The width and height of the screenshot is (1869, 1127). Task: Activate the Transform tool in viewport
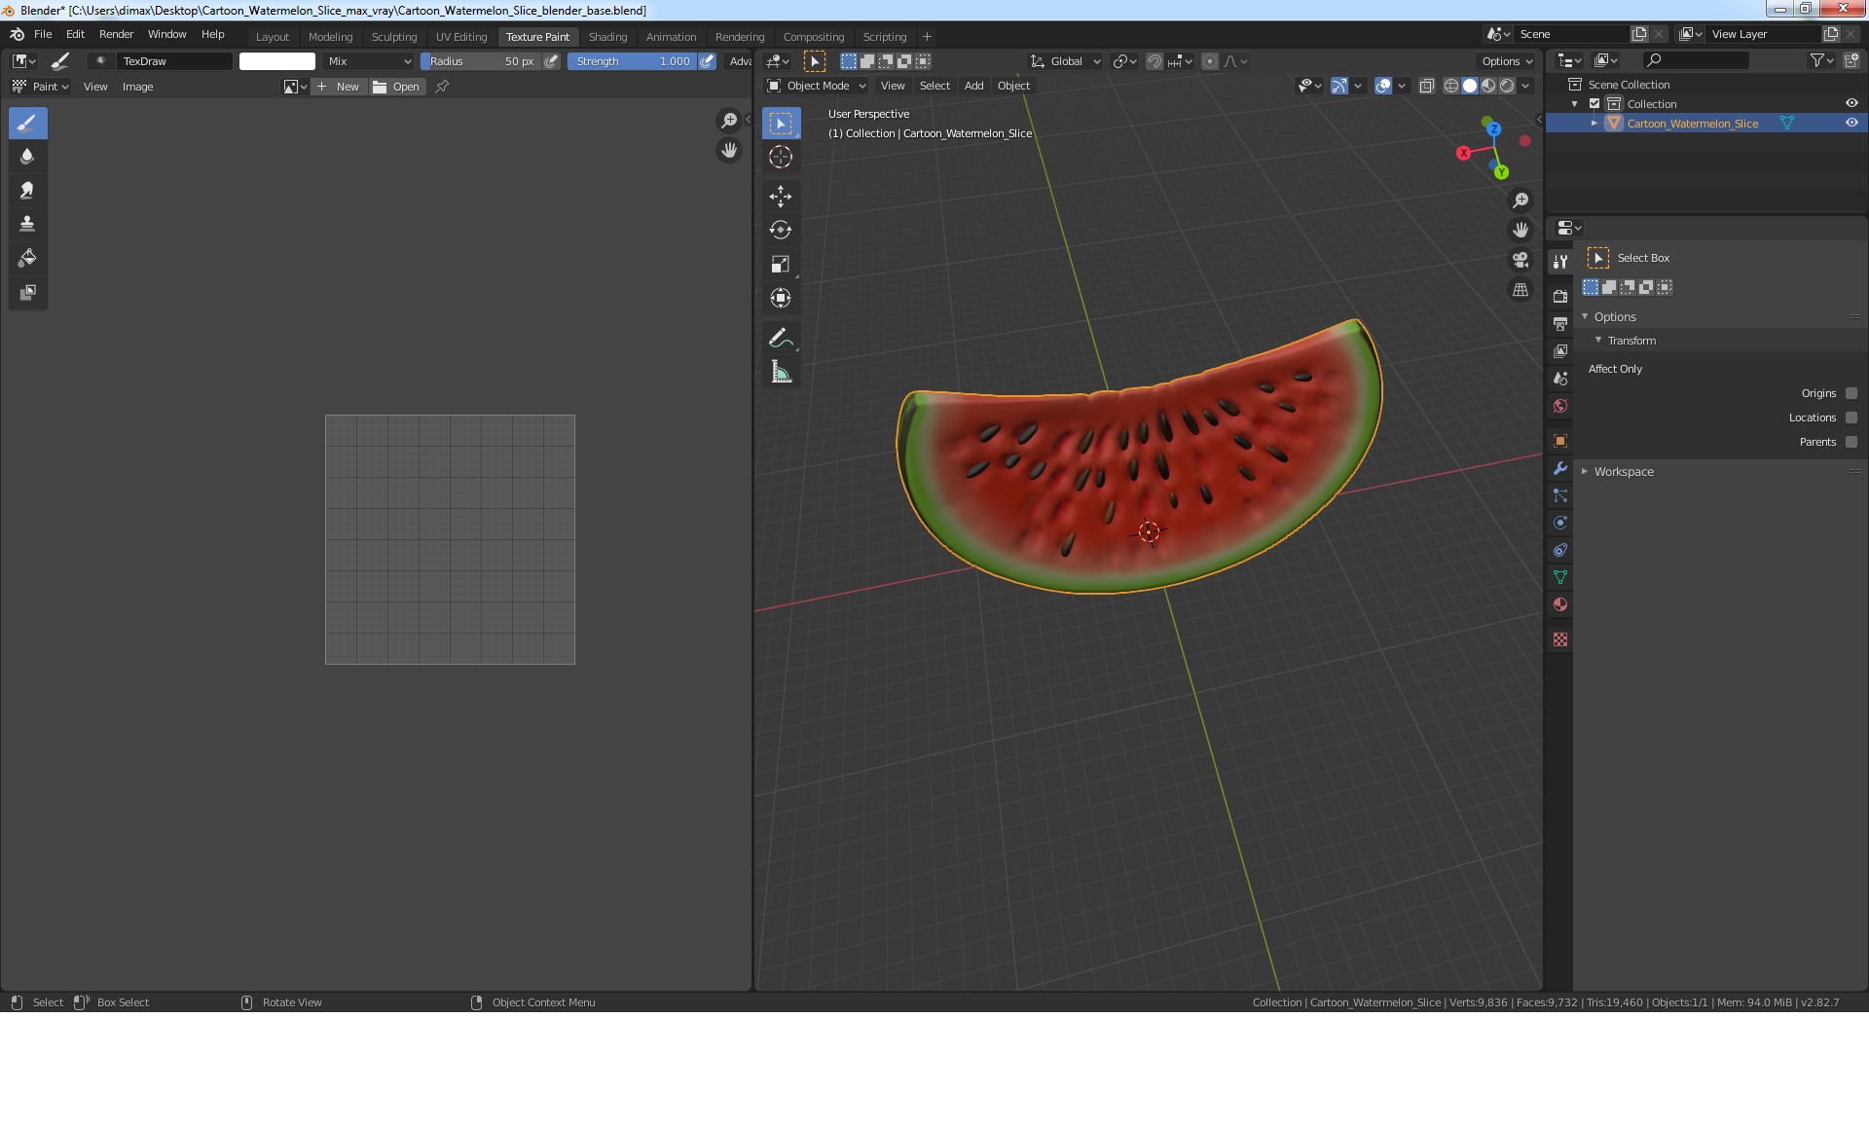click(x=781, y=299)
